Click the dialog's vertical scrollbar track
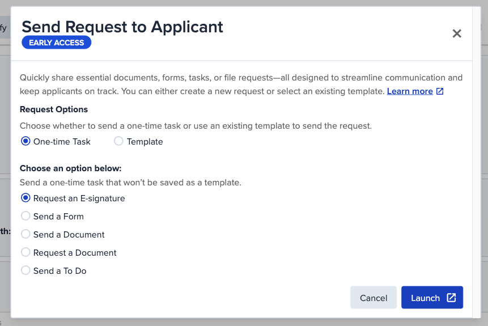 477,162
